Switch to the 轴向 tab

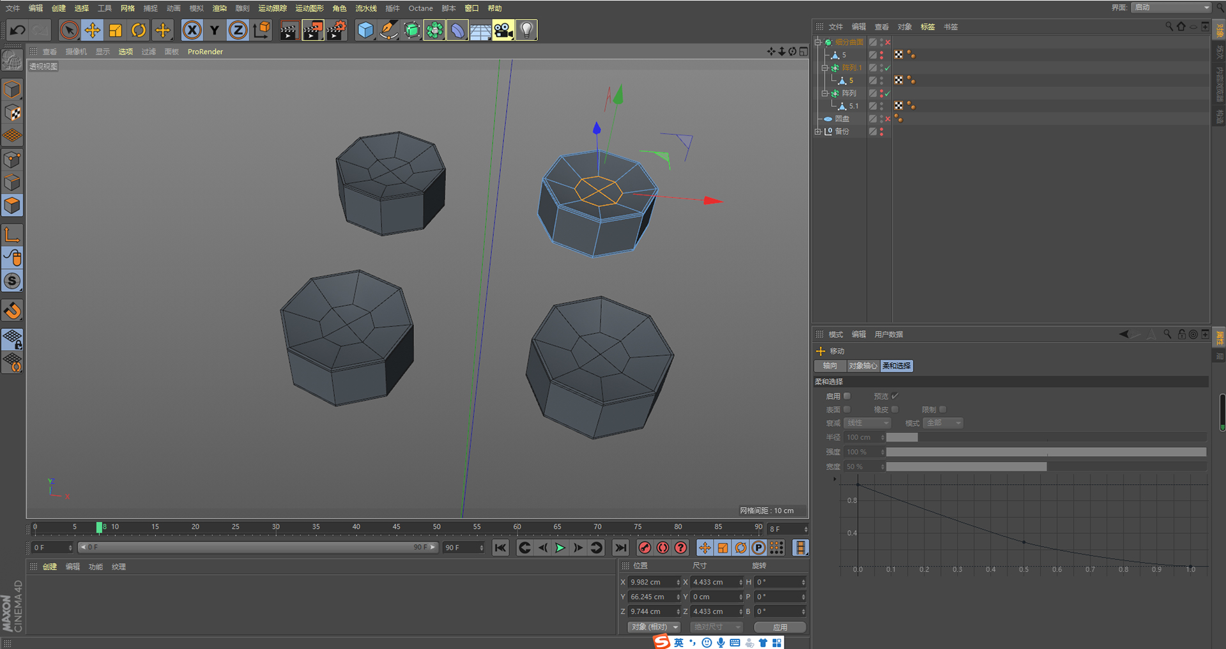click(830, 366)
